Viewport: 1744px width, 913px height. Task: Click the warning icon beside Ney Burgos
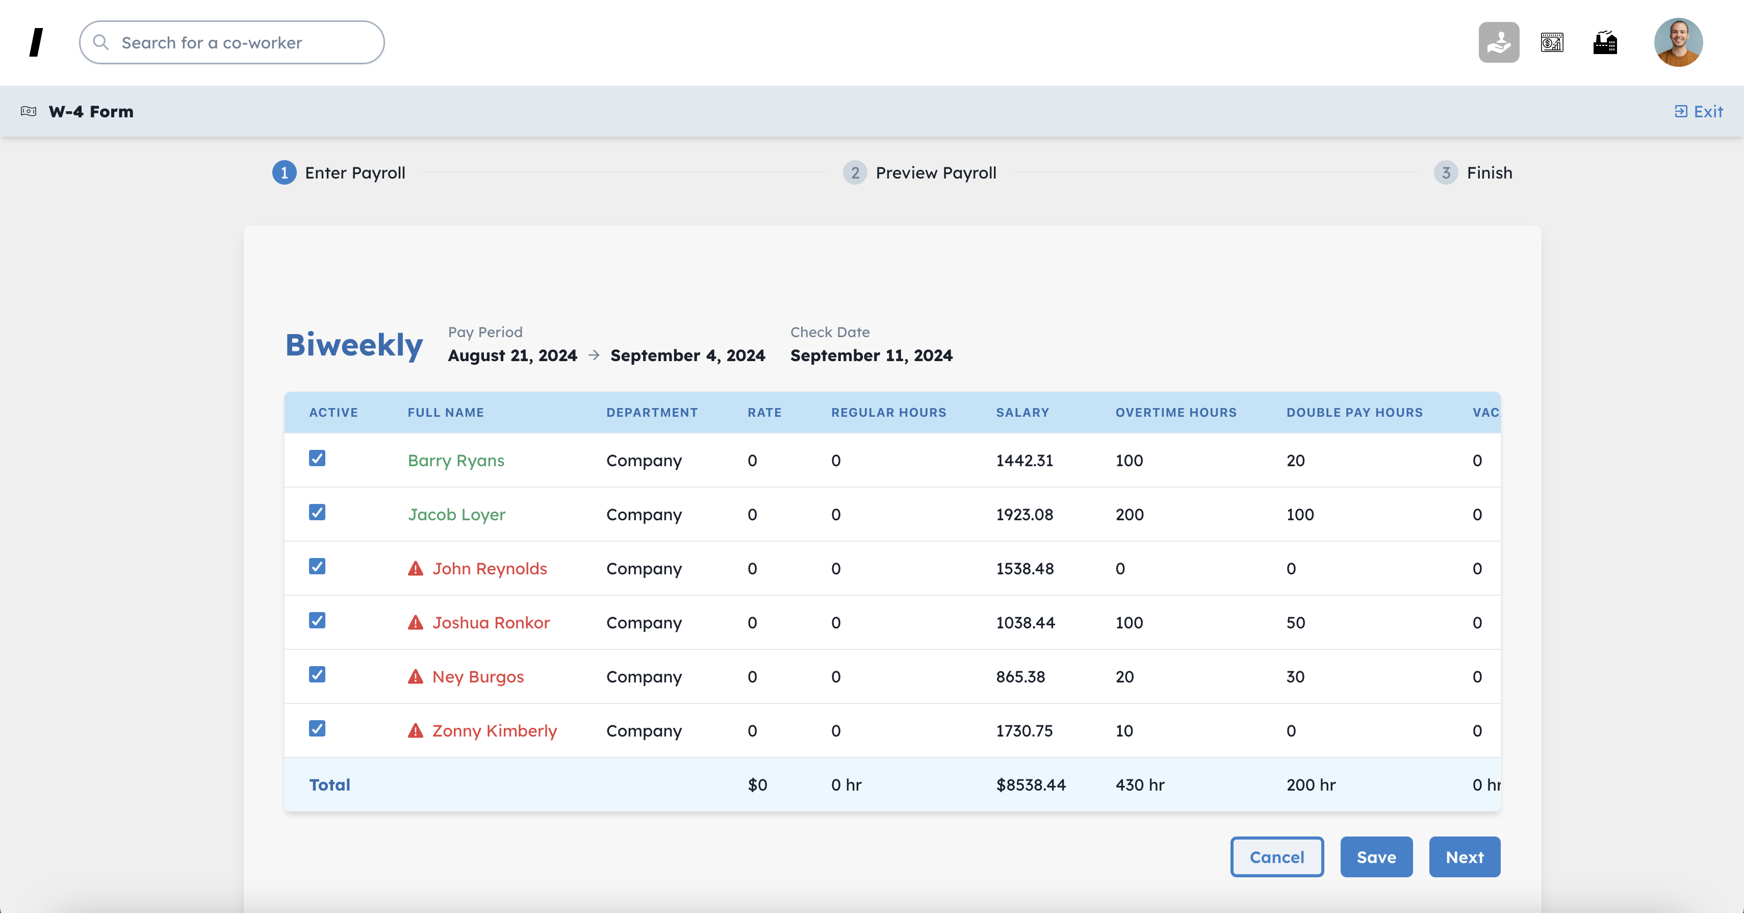click(415, 677)
